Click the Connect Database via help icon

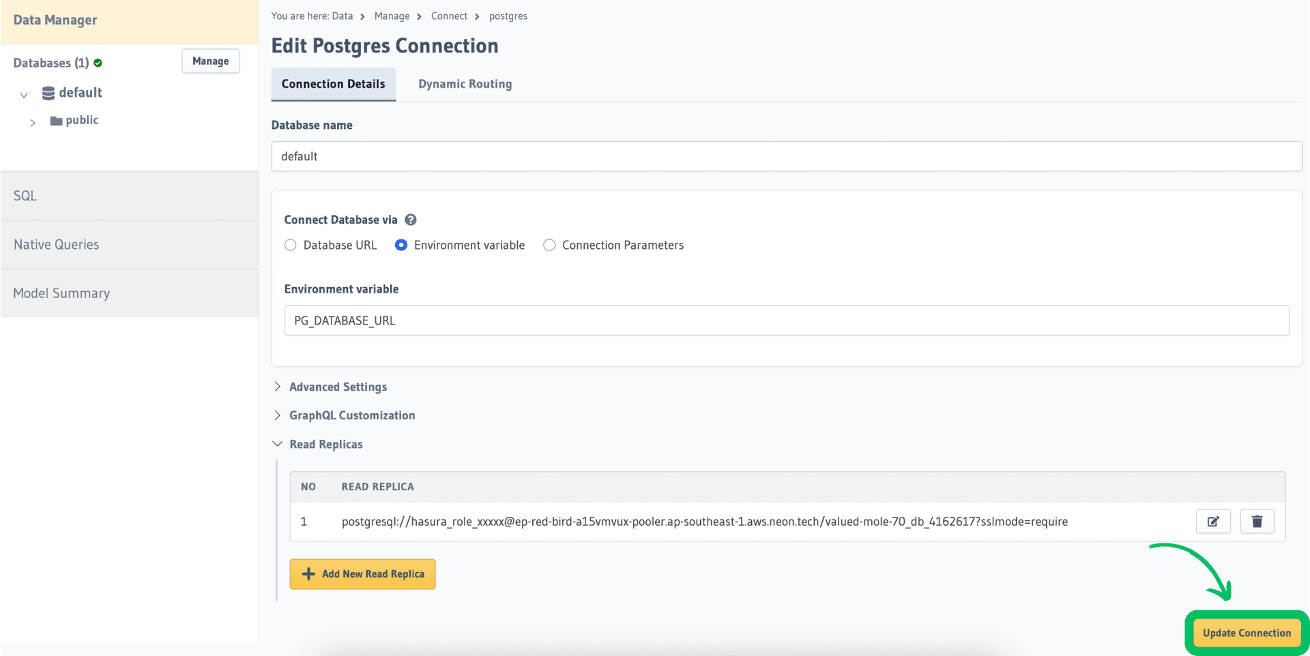(410, 220)
